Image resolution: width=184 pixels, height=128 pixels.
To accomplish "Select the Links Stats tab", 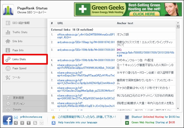I will pos(25,59).
